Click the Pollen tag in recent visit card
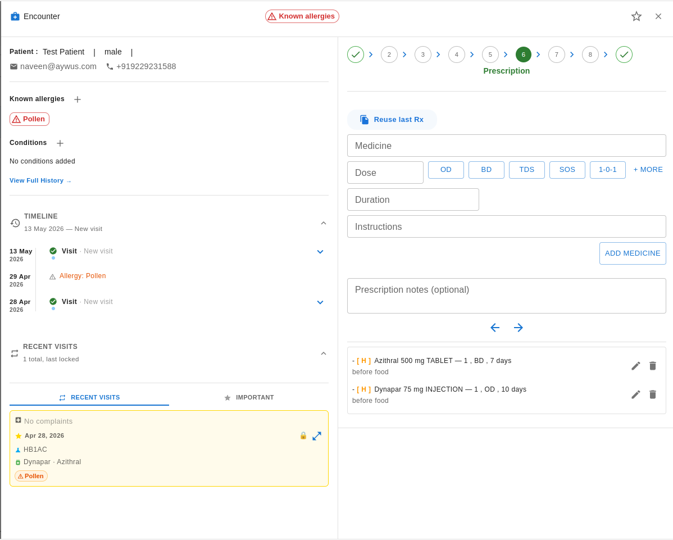 (x=31, y=476)
